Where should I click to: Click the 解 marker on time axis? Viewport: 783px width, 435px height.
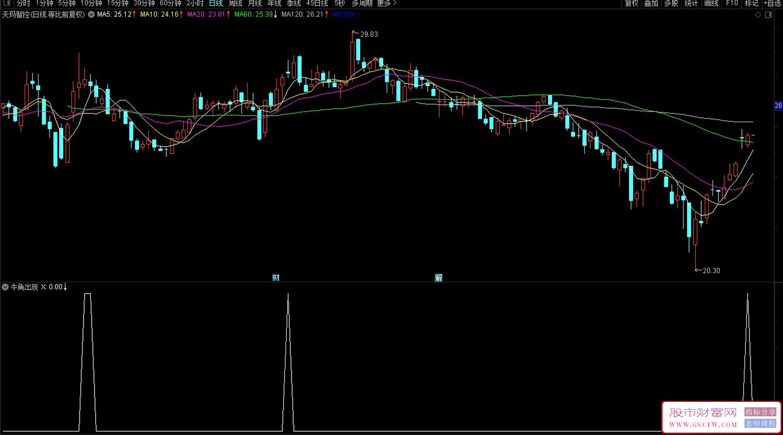click(438, 277)
